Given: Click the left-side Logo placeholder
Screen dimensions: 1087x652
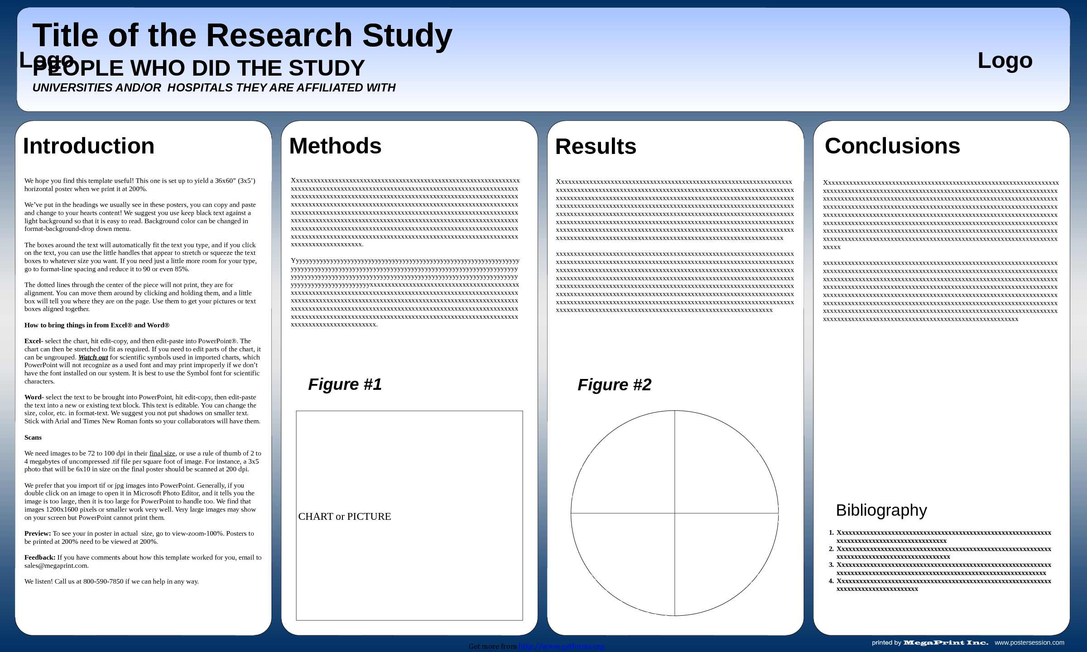Looking at the screenshot, I should [x=46, y=60].
